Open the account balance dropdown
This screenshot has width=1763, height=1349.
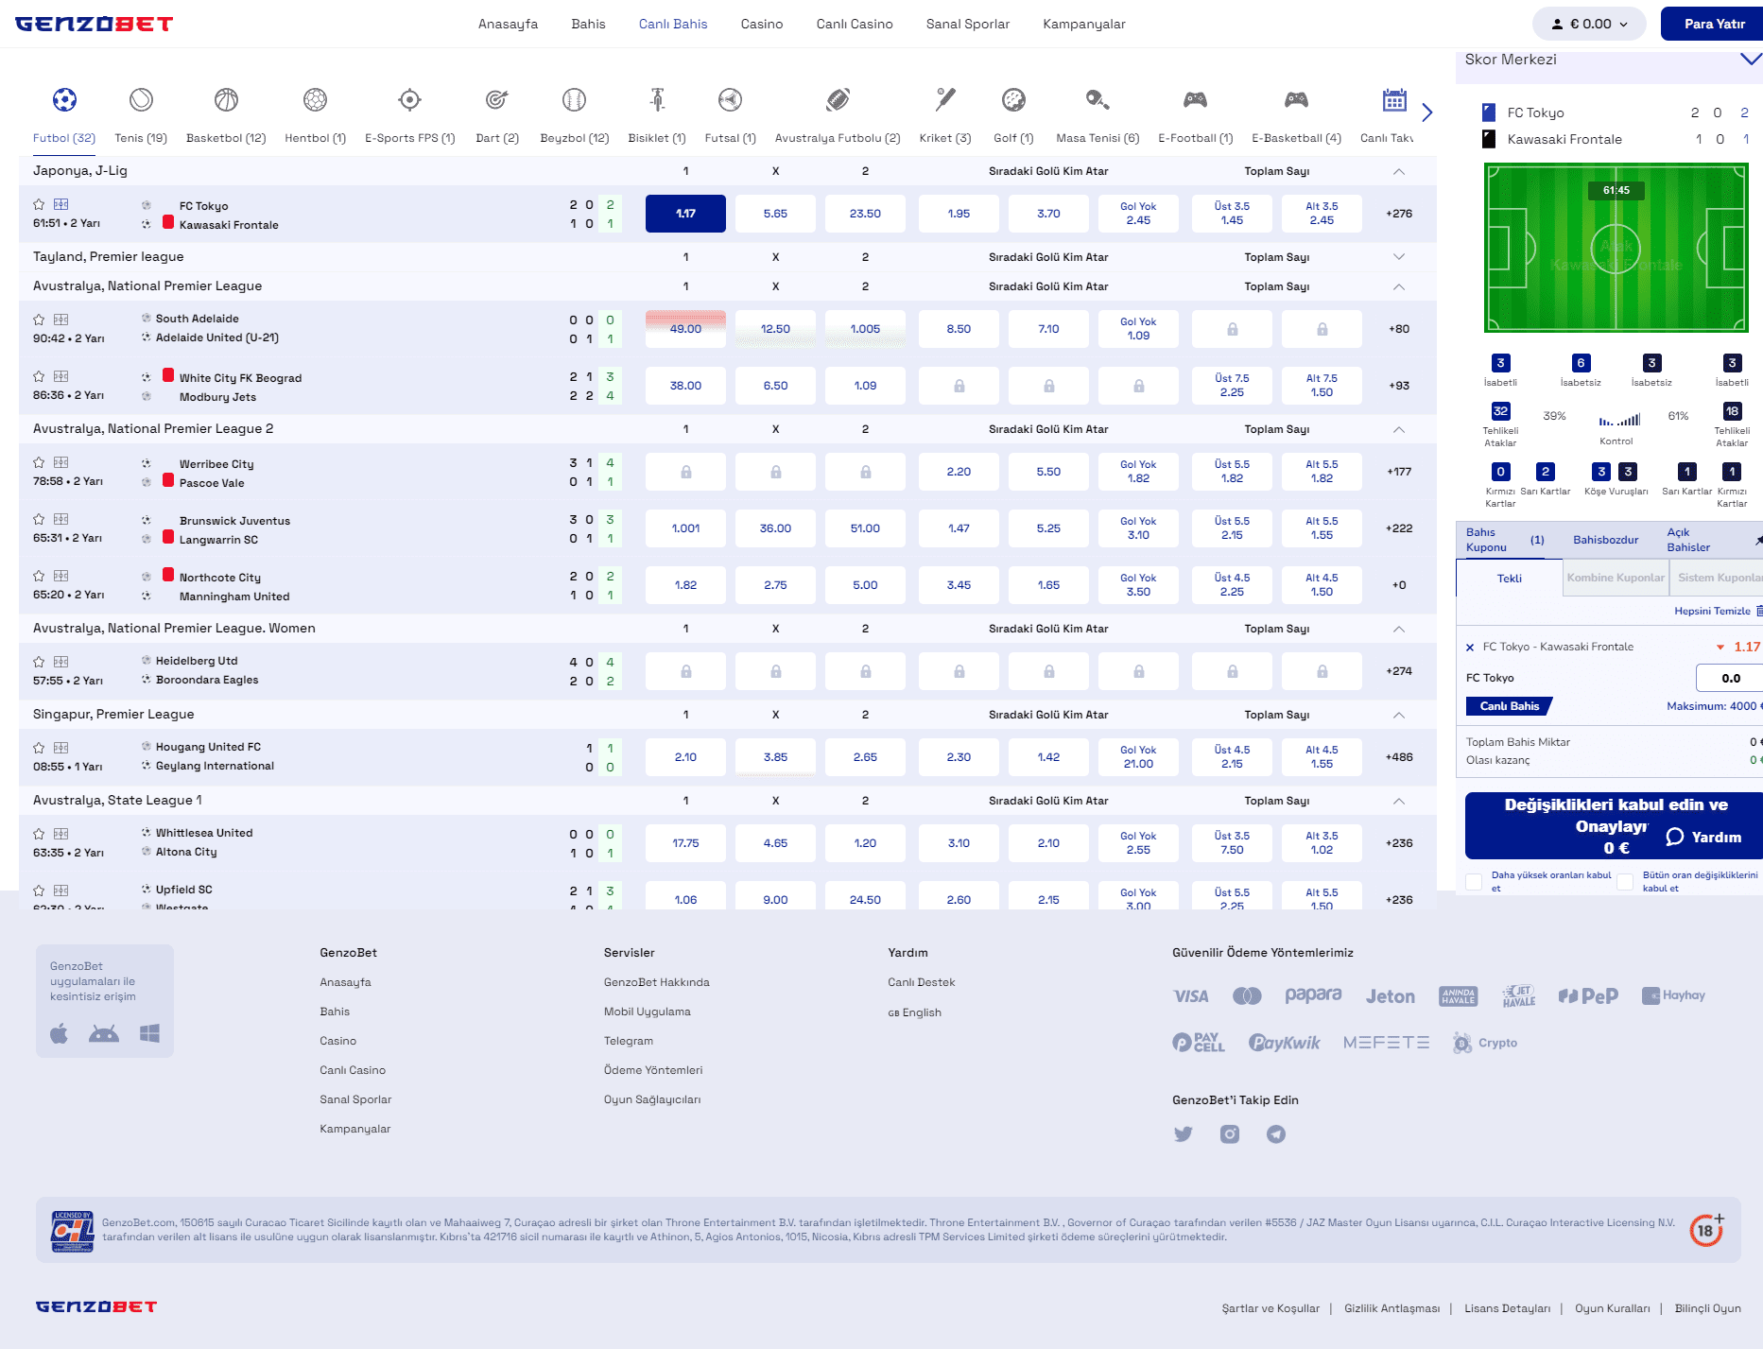(x=1589, y=24)
